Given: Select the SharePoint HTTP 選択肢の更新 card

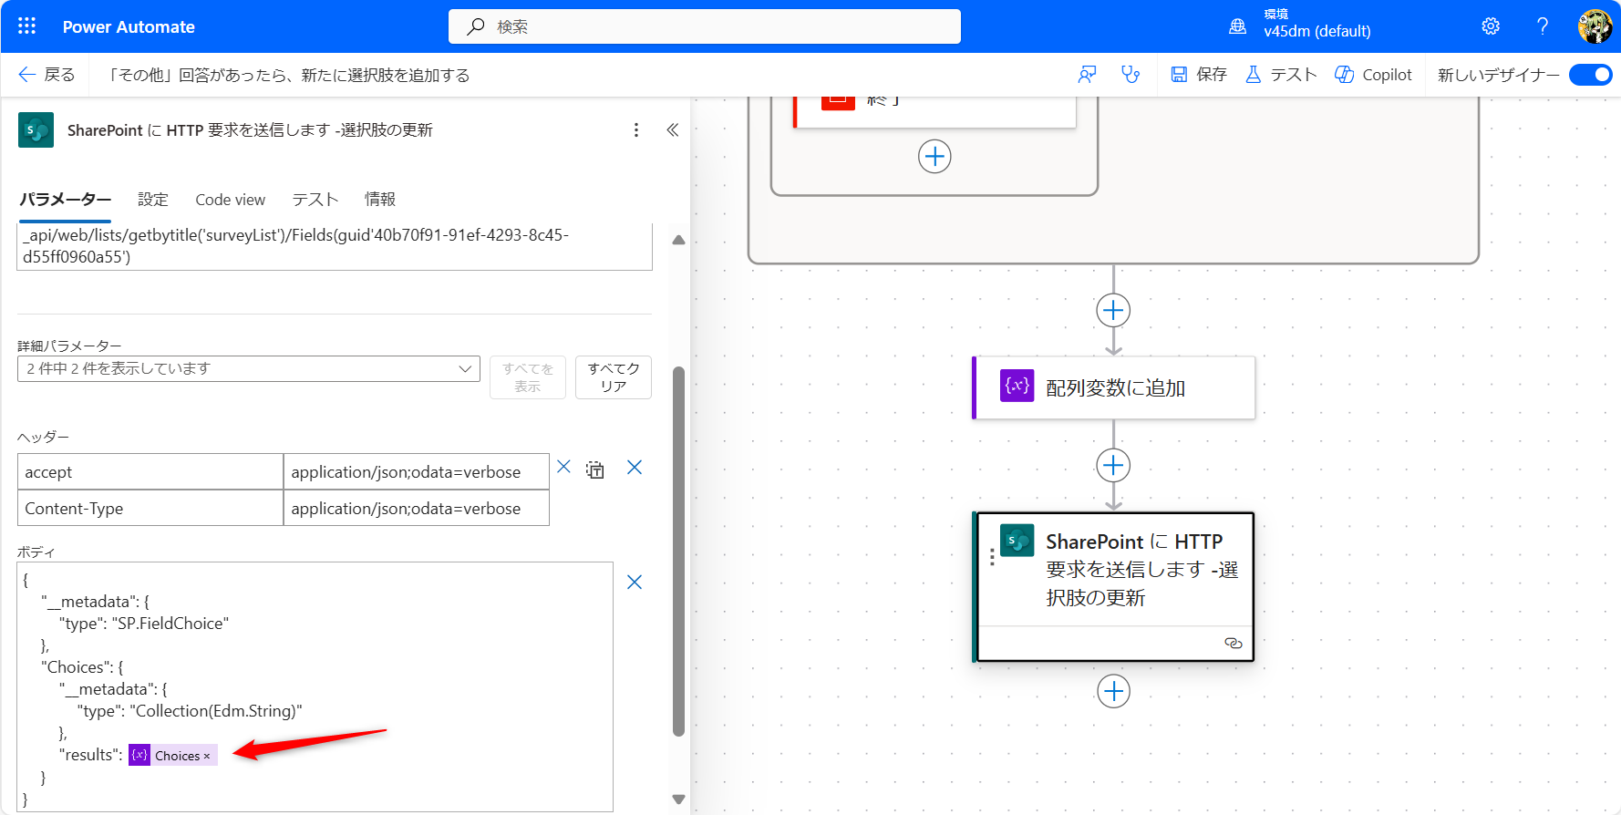Looking at the screenshot, I should 1114,587.
